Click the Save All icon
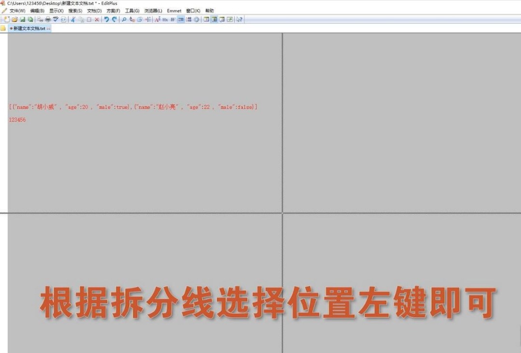 point(31,19)
